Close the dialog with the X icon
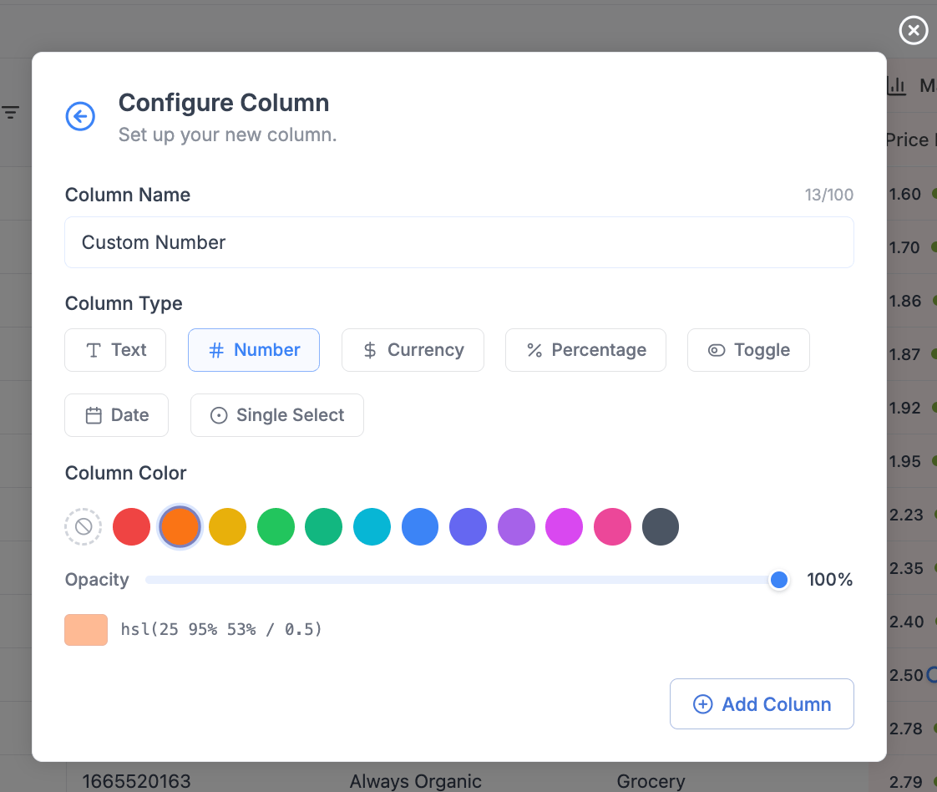The height and width of the screenshot is (792, 937). (913, 30)
